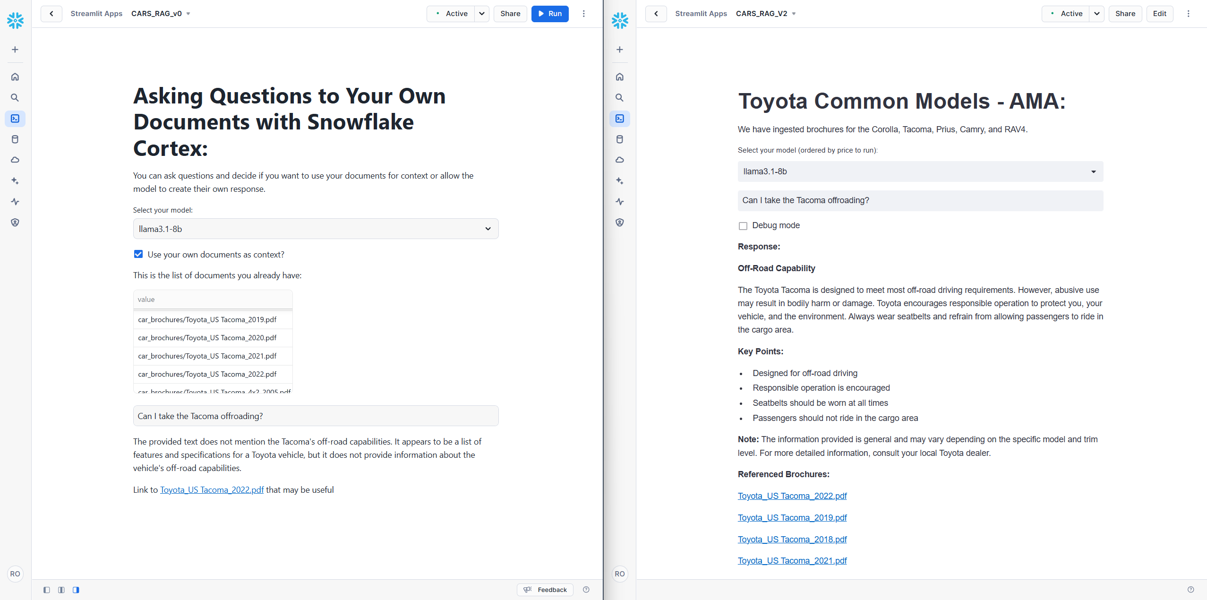Open Search icon in left window sidebar

(15, 97)
